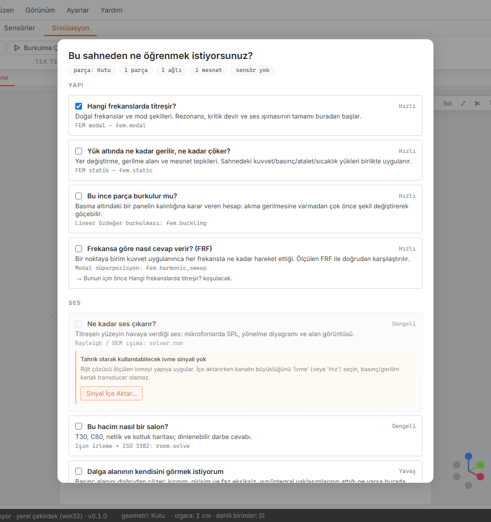Click the "FEM statik — fem.static" solver text

pos(114,171)
